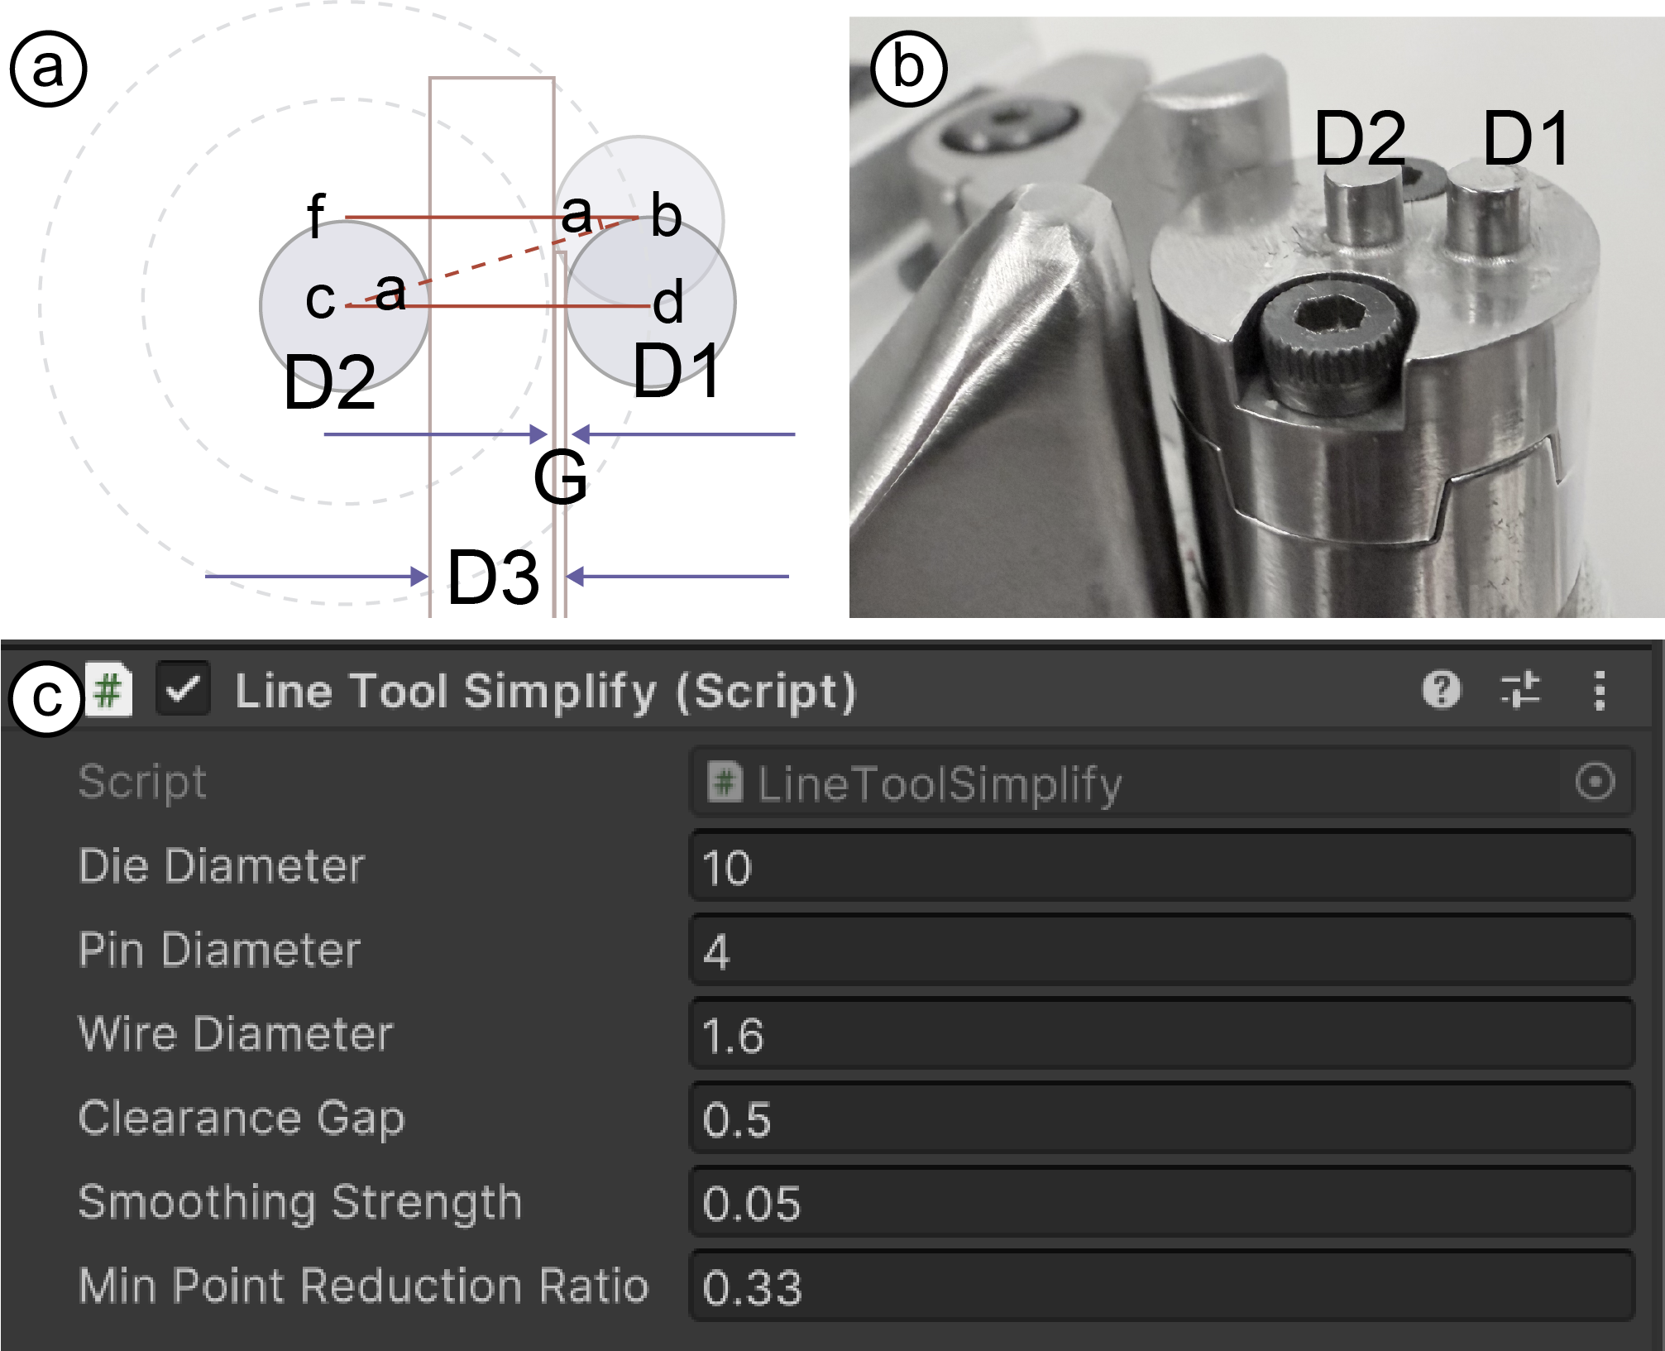This screenshot has width=1665, height=1351.
Task: Open the three-dot component context menu
Action: (1600, 690)
